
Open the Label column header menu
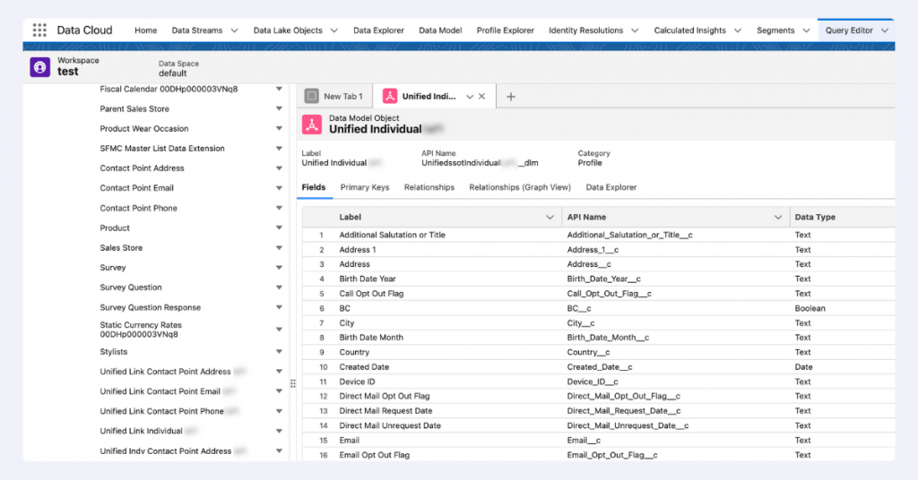click(x=550, y=217)
